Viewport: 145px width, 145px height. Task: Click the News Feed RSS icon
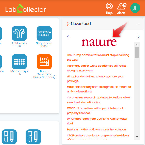pos(68,24)
